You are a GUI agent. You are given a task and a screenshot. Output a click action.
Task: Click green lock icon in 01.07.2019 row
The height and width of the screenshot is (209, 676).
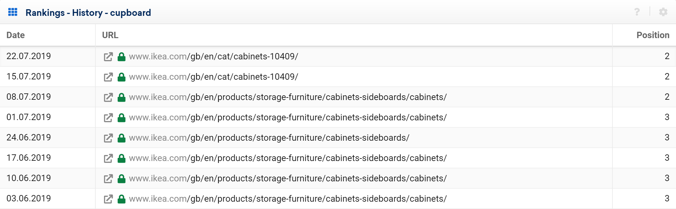[x=121, y=118]
